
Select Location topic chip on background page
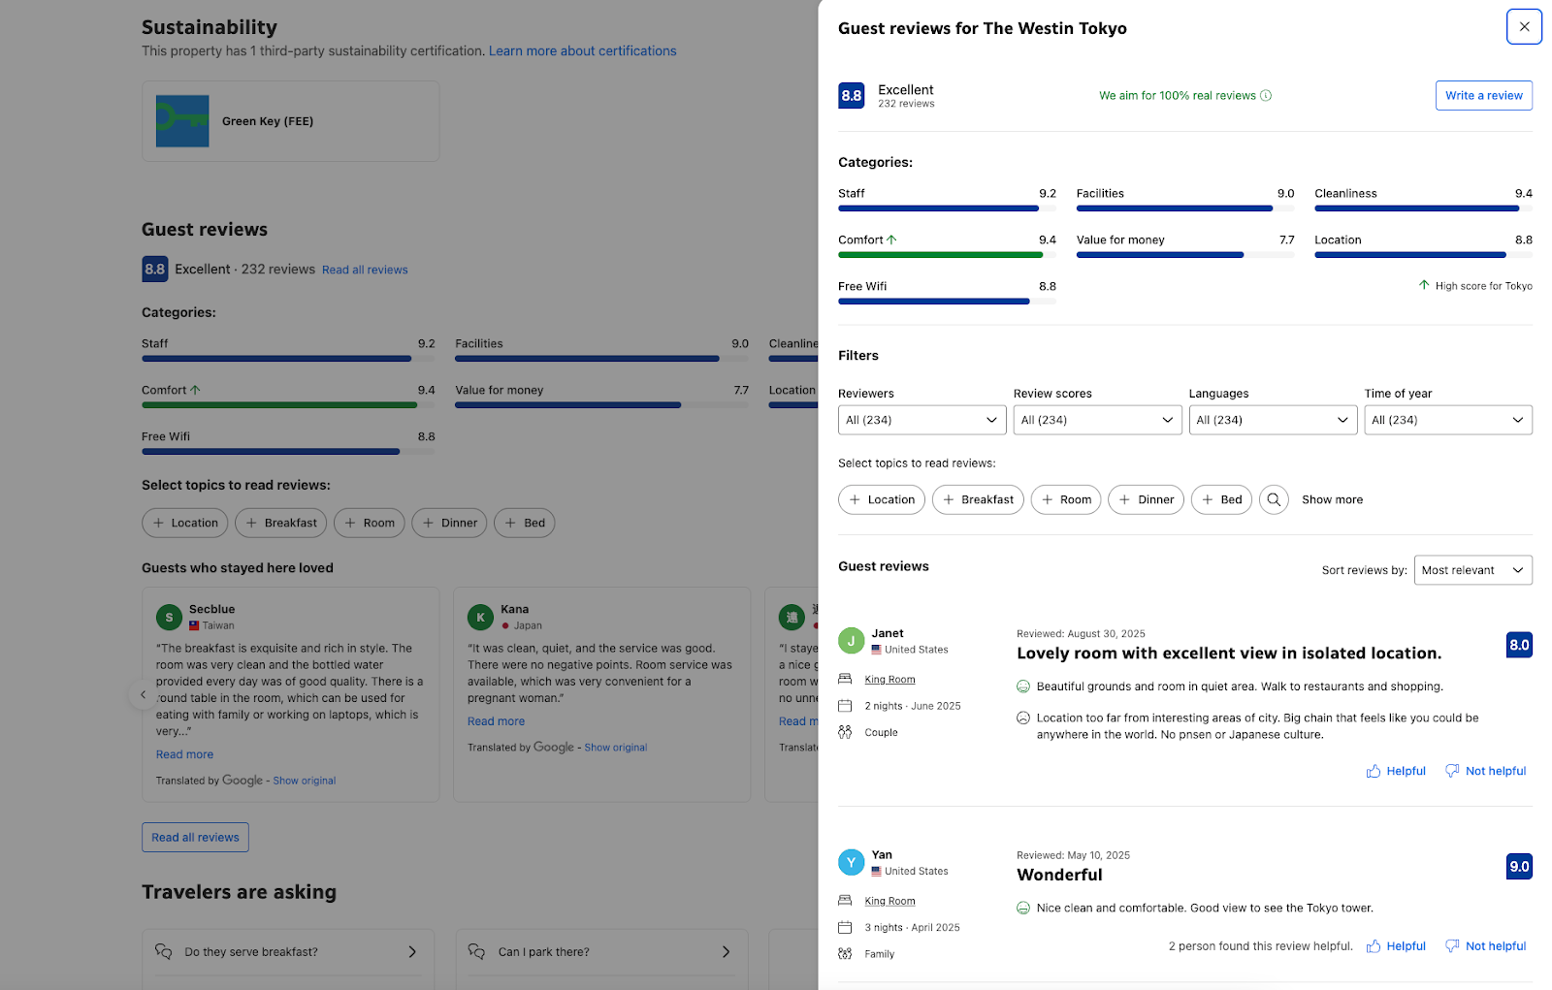[184, 523]
